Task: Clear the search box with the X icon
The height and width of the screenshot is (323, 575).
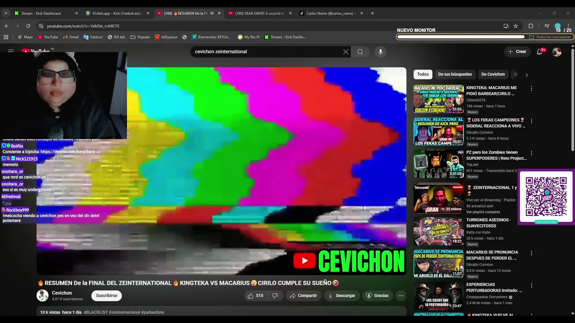Action: pos(345,52)
